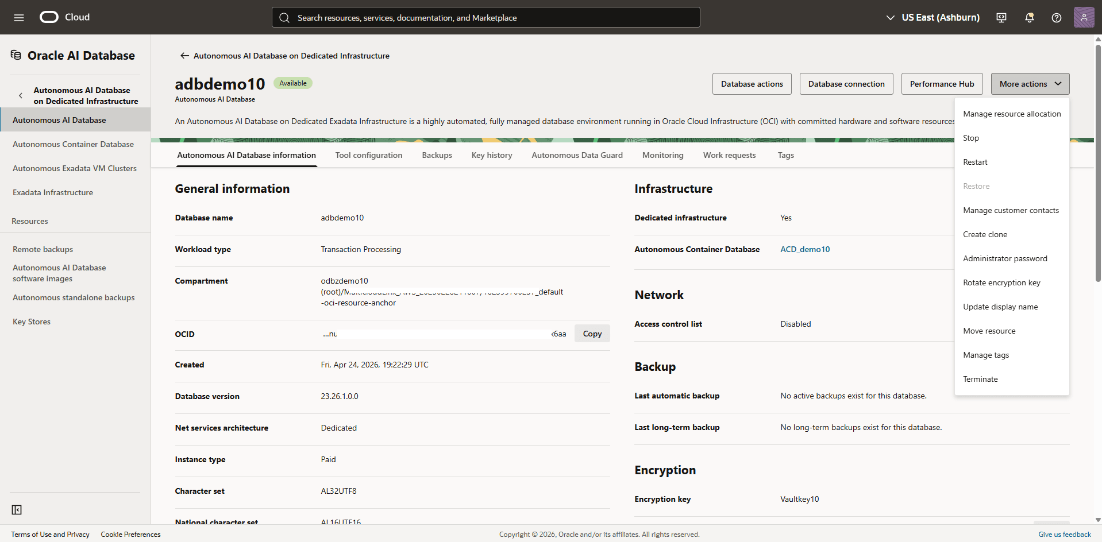Image resolution: width=1102 pixels, height=542 pixels.
Task: Open the Backups tab
Action: [437, 155]
